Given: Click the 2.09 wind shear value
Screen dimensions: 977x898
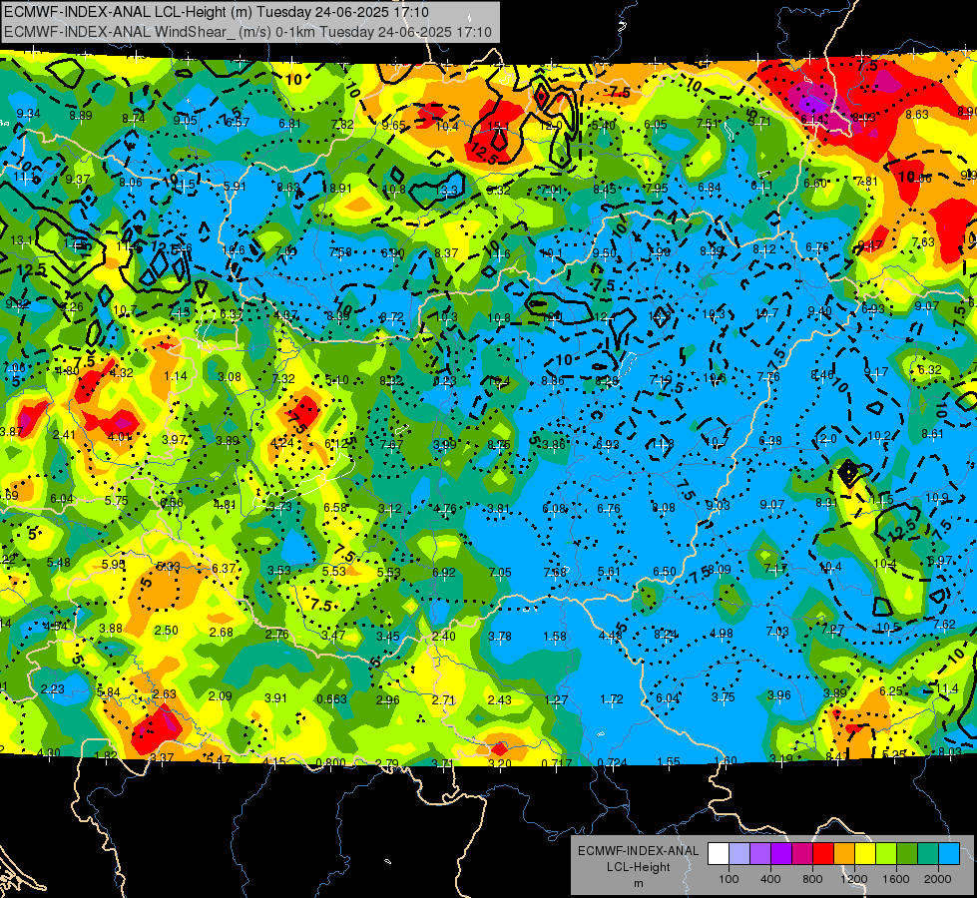Looking at the screenshot, I should click(x=220, y=696).
